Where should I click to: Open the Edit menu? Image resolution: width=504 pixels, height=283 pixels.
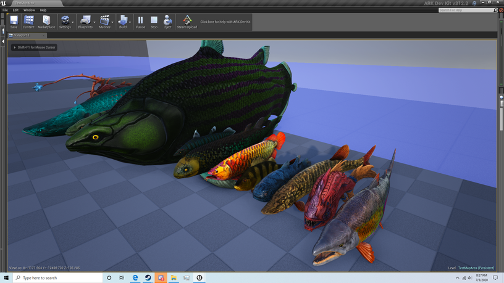pos(15,10)
